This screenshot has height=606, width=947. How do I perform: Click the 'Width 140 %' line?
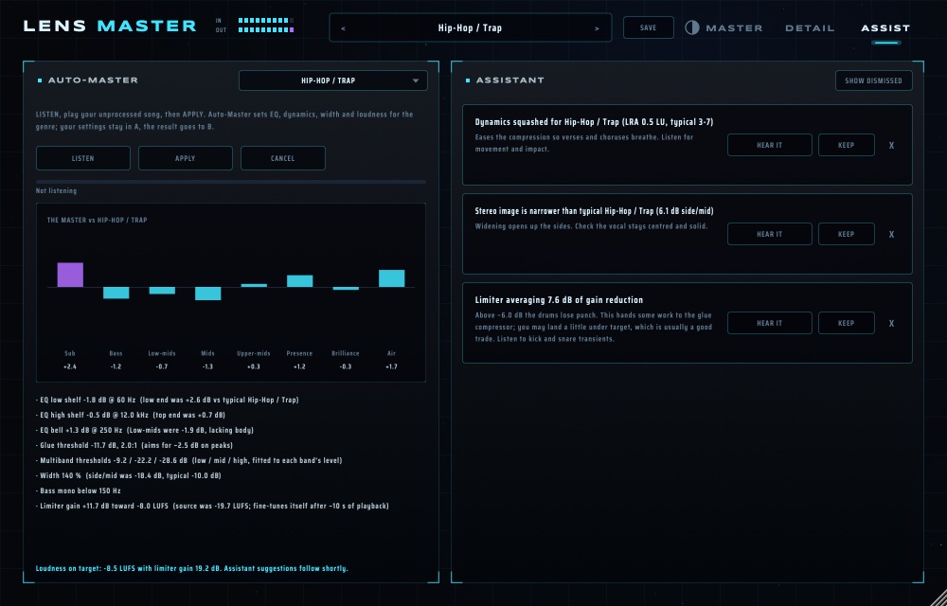(x=129, y=475)
